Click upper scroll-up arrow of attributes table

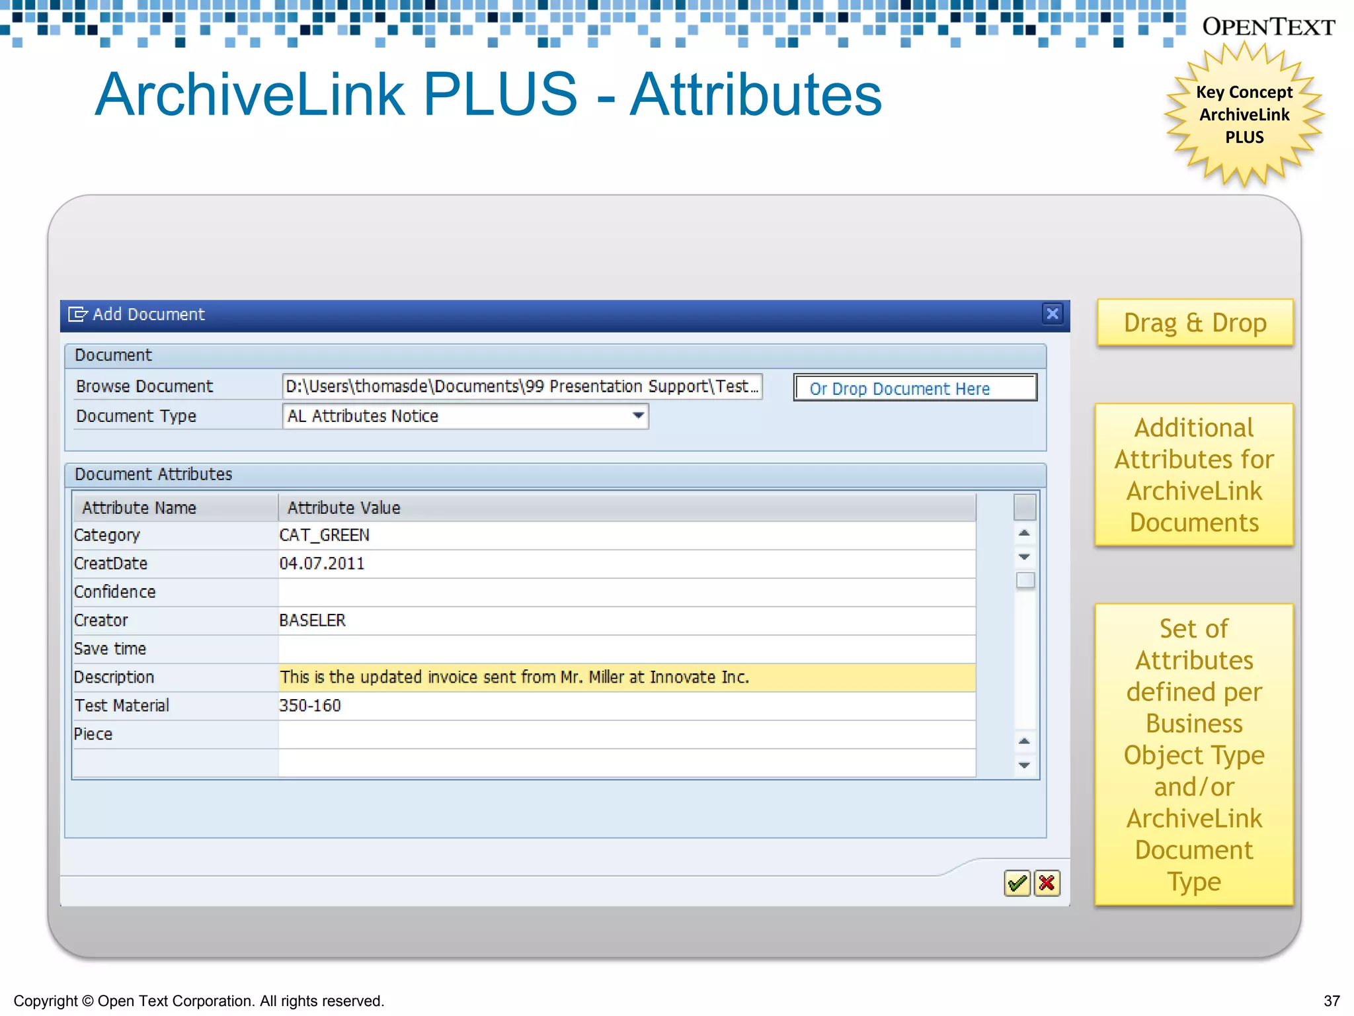pyautogui.click(x=1024, y=533)
